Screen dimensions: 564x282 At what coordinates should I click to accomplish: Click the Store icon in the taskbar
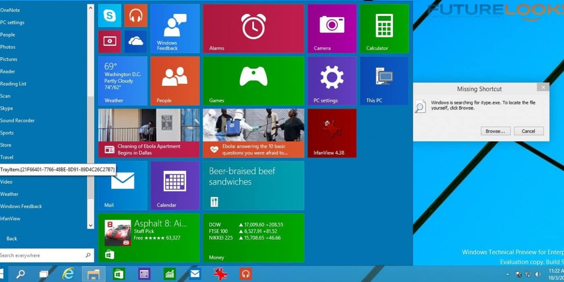[119, 274]
